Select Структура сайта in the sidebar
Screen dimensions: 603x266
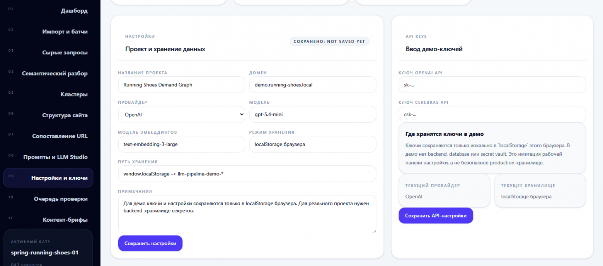65,115
